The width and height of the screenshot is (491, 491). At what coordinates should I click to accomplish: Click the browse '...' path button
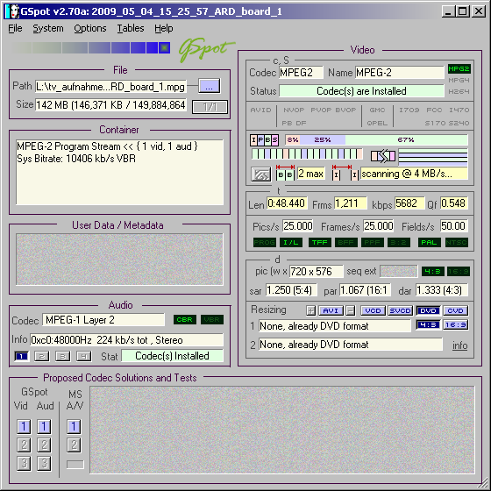click(x=210, y=86)
